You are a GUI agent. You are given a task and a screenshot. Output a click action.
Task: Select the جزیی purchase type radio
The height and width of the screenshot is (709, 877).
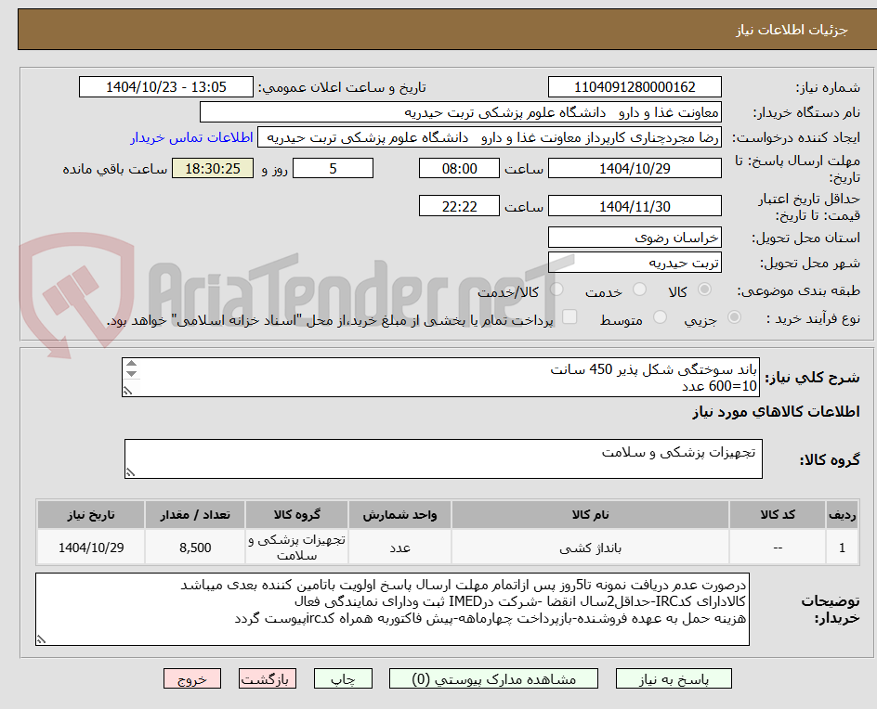733,316
